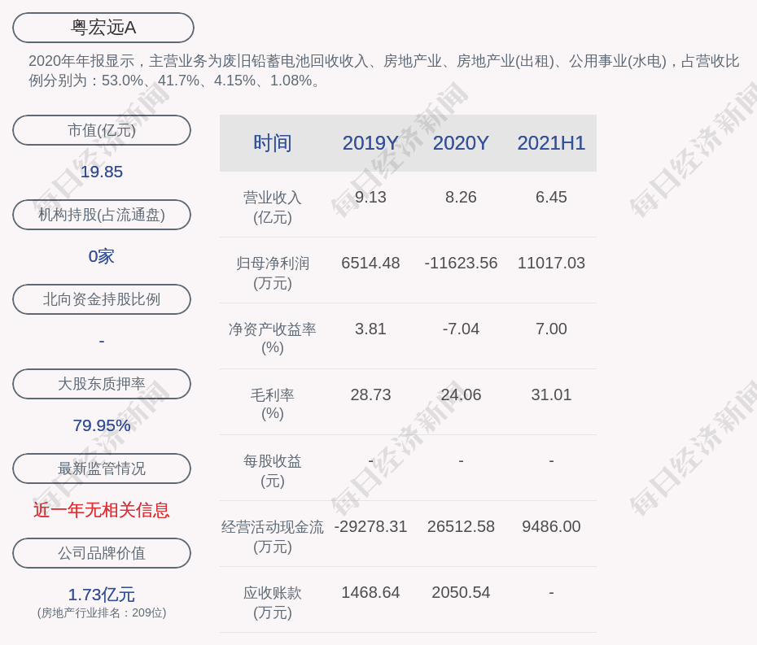Click the 应收账款(万元) row label
The image size is (757, 645).
pos(273,603)
